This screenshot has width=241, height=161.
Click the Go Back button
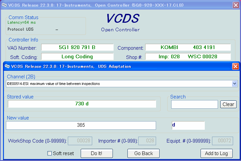(x=144, y=153)
